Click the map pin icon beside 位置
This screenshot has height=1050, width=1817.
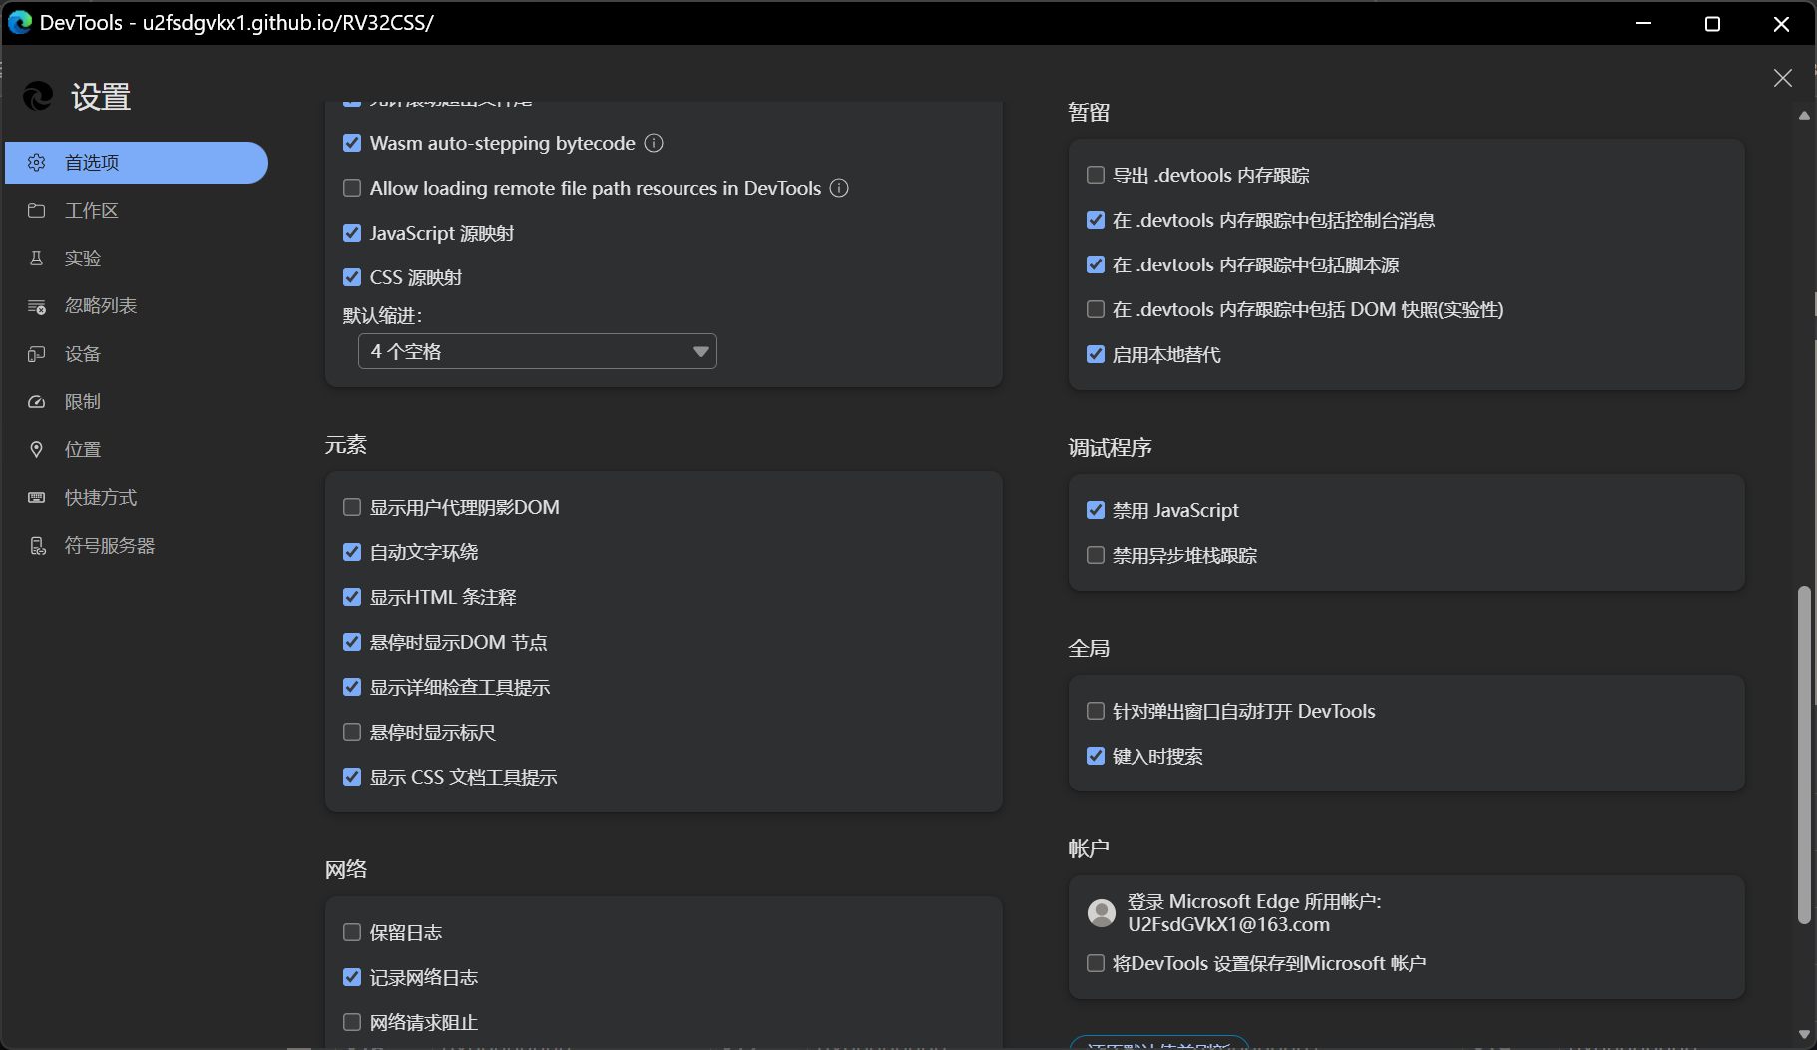point(37,450)
